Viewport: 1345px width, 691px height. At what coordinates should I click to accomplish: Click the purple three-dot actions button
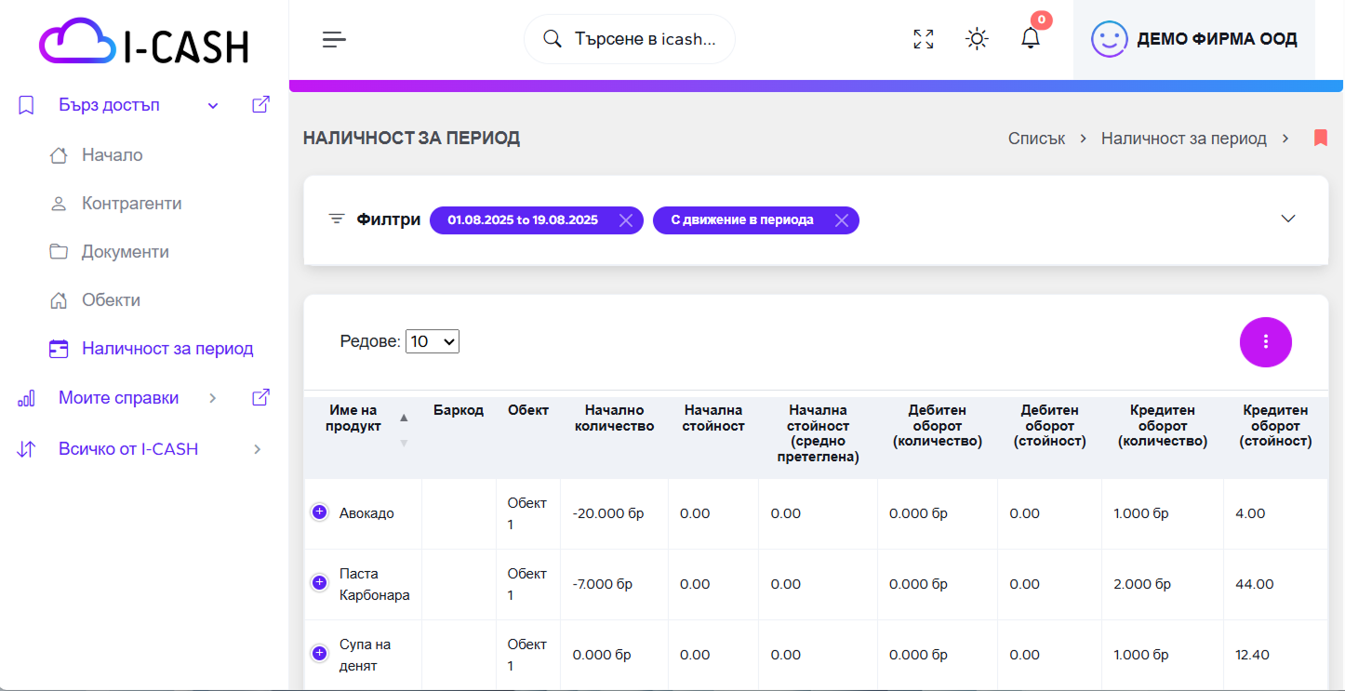tap(1265, 342)
